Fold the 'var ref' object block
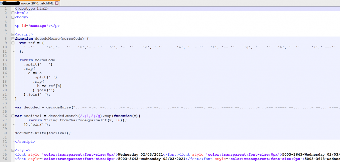 point(13,43)
